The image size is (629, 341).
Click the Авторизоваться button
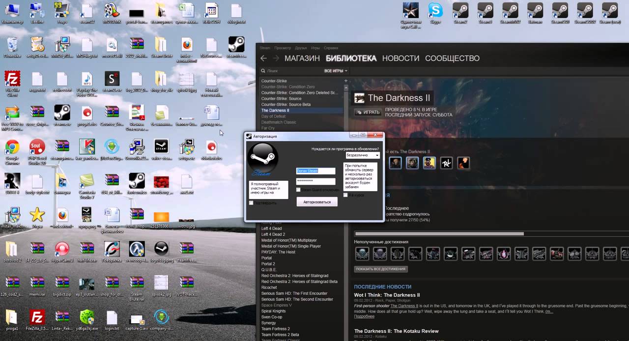317,202
